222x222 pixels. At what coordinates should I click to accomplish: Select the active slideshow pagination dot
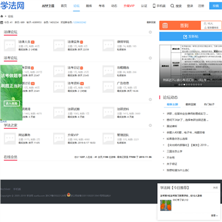184,84
